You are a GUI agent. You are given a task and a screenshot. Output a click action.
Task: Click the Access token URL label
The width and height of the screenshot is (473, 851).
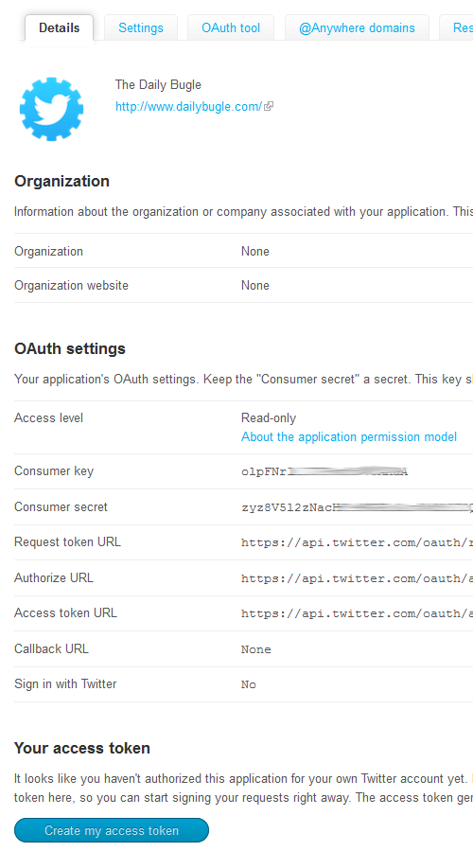(65, 612)
